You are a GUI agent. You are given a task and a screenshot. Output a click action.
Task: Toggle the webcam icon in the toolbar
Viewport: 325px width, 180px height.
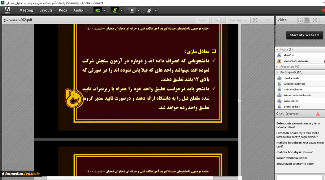click(132, 10)
